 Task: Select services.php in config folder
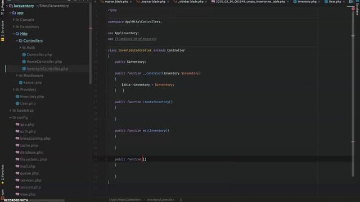pyautogui.click(x=30, y=181)
